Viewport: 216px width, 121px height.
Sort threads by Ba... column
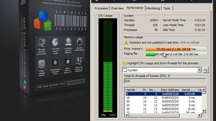pos(153,90)
